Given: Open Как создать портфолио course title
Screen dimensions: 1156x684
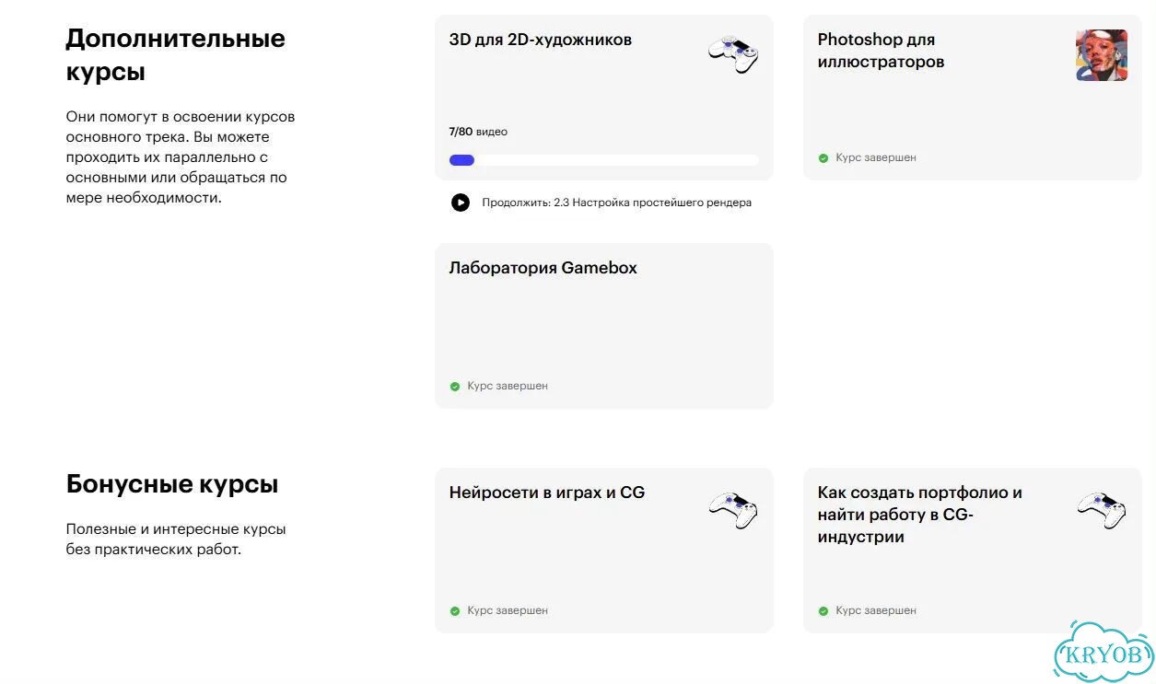Looking at the screenshot, I should (919, 515).
